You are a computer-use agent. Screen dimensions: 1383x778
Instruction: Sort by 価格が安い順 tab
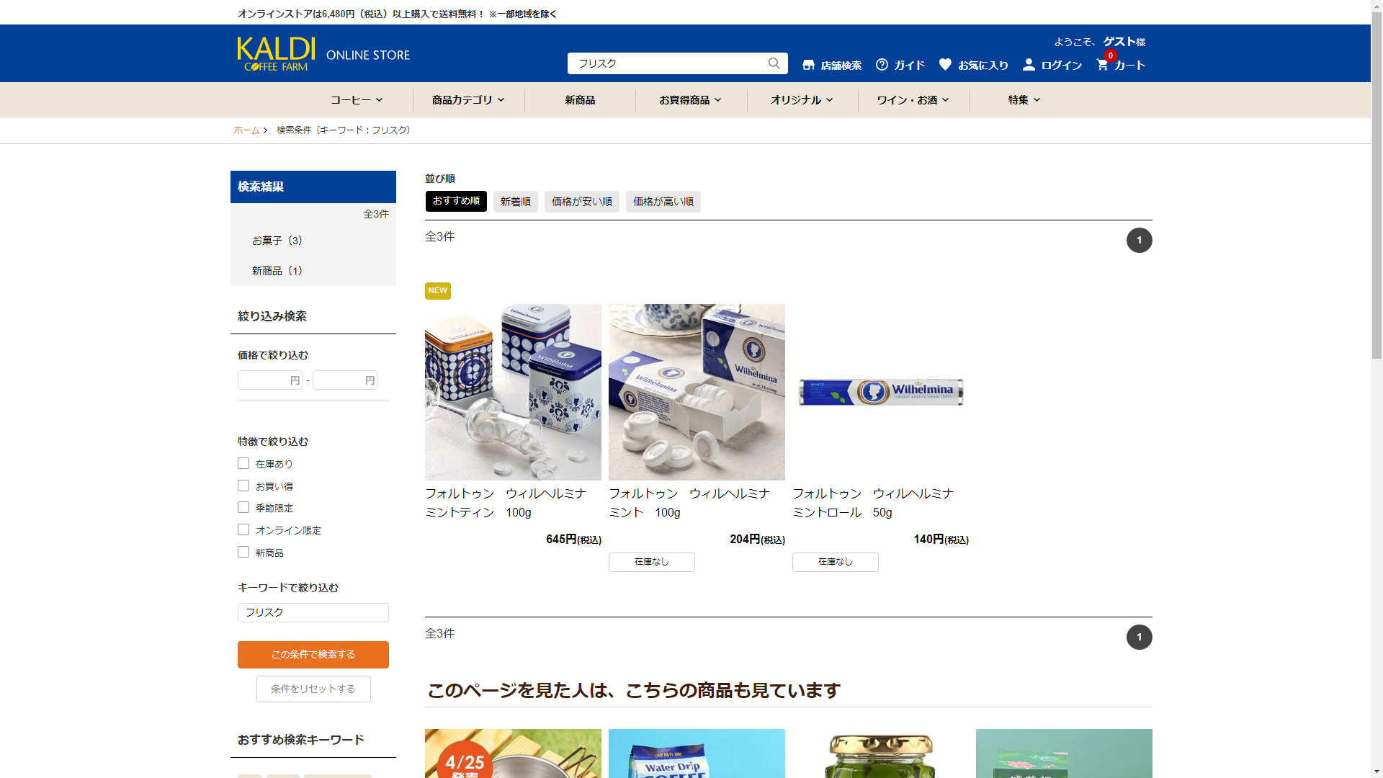581,202
